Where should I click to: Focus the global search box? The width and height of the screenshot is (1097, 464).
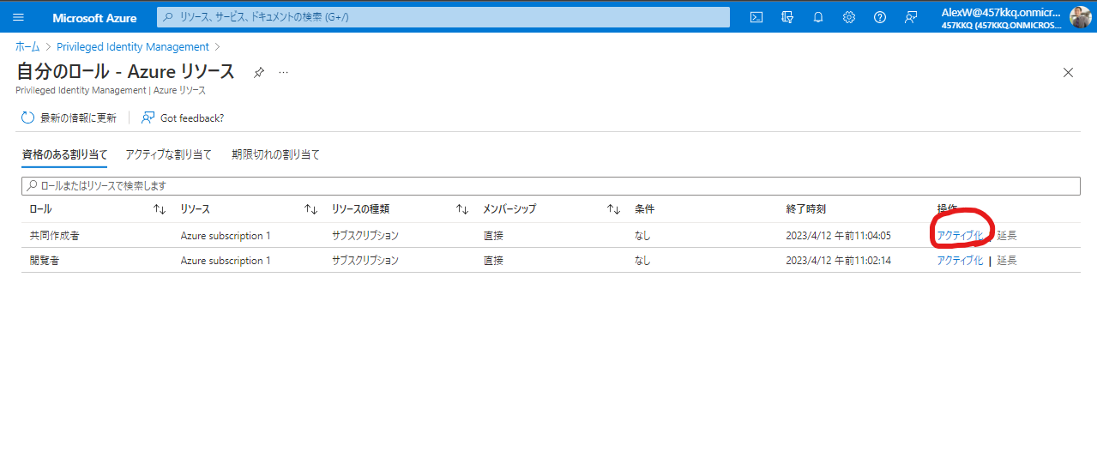(443, 17)
